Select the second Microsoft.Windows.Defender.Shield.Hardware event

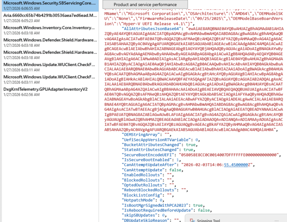[x=49, y=55]
